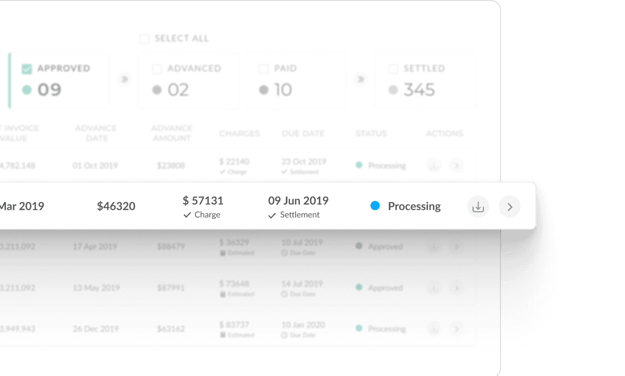Viewport: 625px width, 376px height.
Task: Check the Advanced filter checkbox
Action: click(x=157, y=68)
